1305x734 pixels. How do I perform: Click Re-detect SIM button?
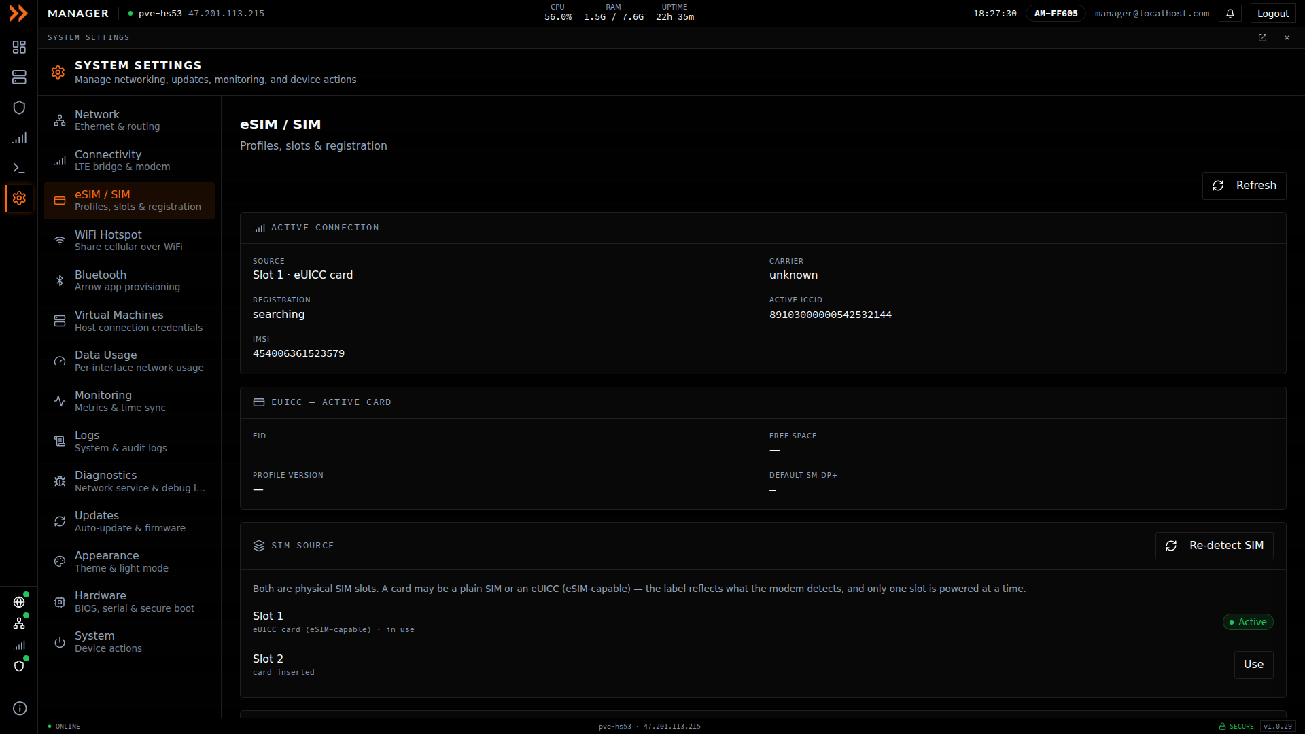point(1214,546)
